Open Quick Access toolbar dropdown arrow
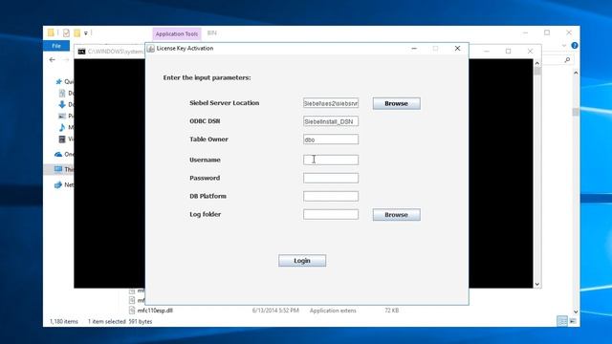Screen dimensions: 612x344 pos(85,33)
